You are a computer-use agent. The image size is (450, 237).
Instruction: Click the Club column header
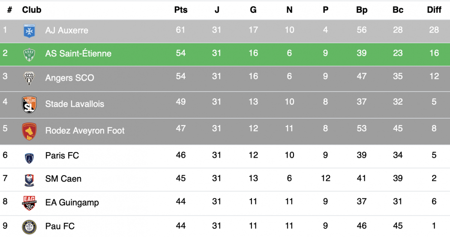(32, 10)
